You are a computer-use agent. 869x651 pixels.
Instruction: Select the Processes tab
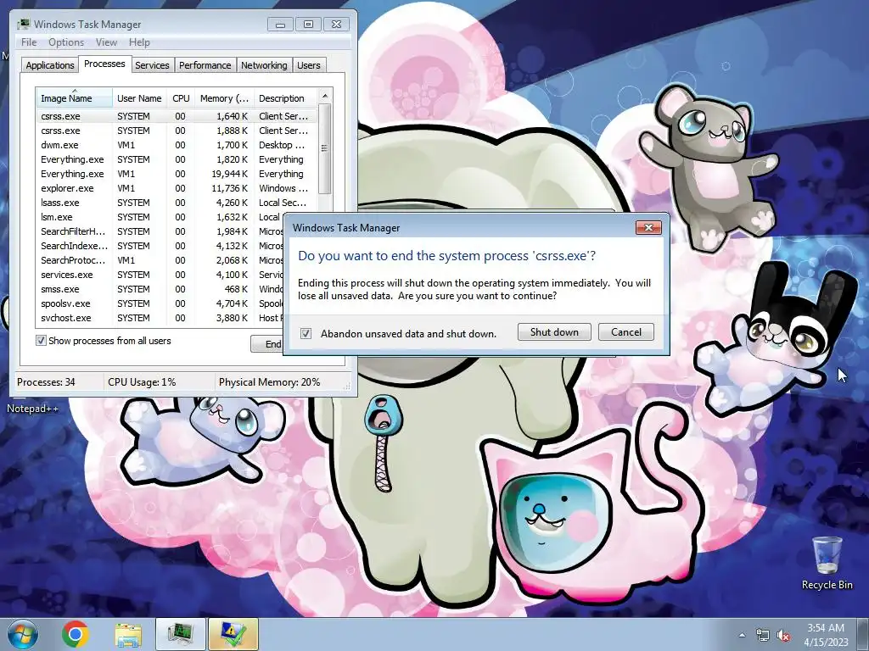(x=104, y=64)
